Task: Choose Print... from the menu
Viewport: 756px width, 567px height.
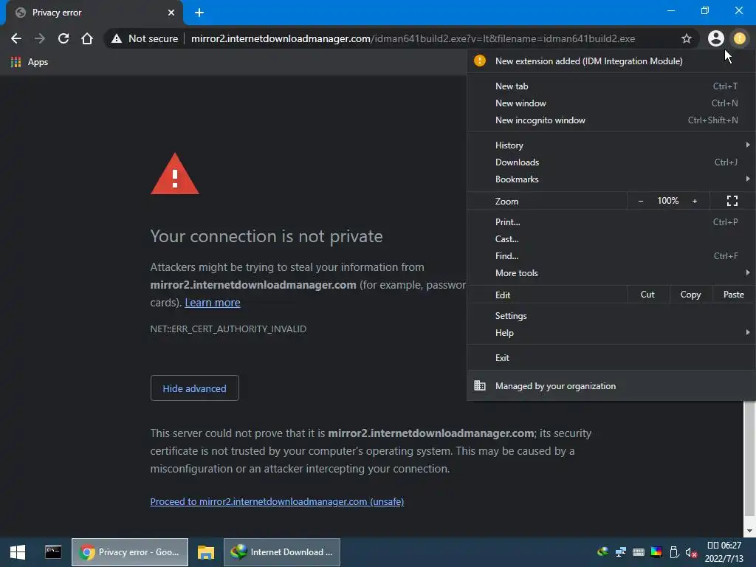Action: pyautogui.click(x=611, y=222)
